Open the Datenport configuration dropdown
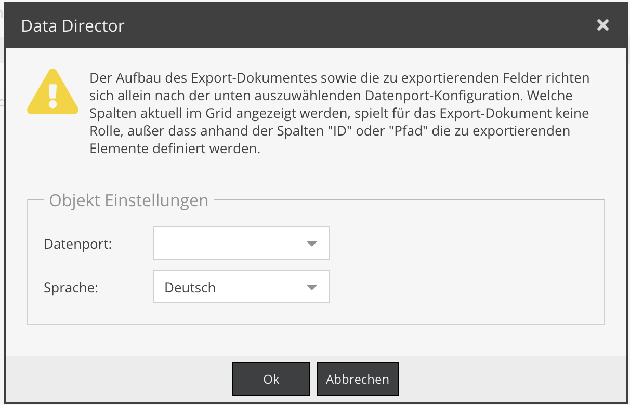 (241, 243)
